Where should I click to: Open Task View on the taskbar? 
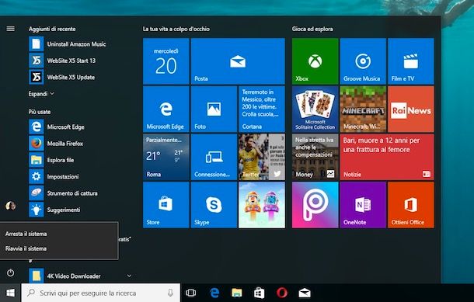click(190, 293)
